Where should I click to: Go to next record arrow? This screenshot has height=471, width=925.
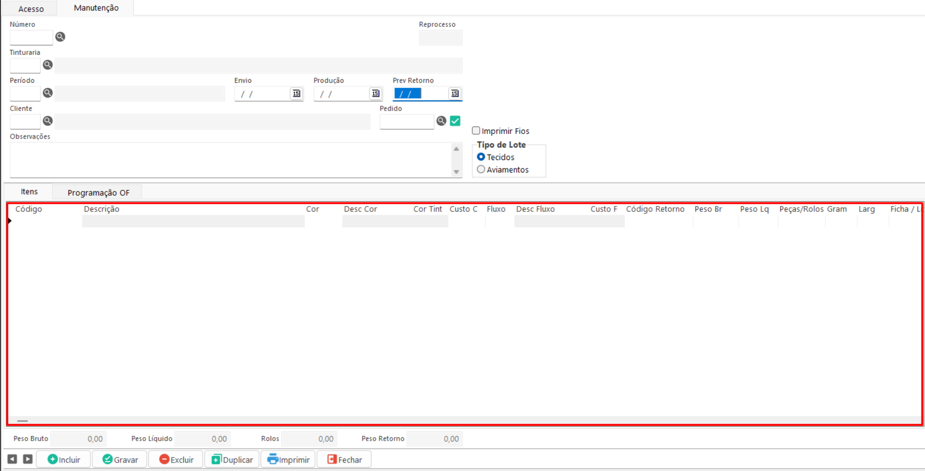(x=28, y=459)
